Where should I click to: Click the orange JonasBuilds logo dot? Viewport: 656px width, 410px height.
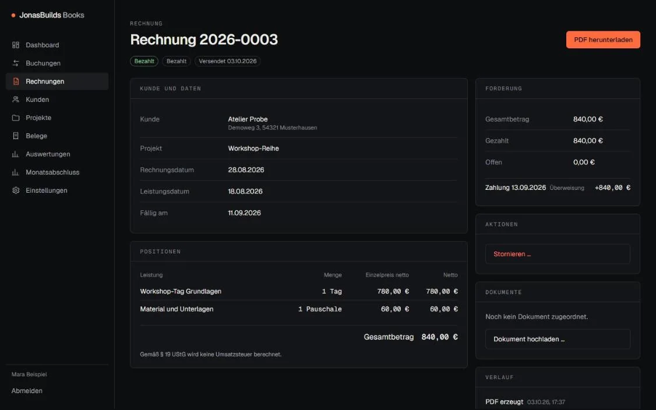pos(13,16)
